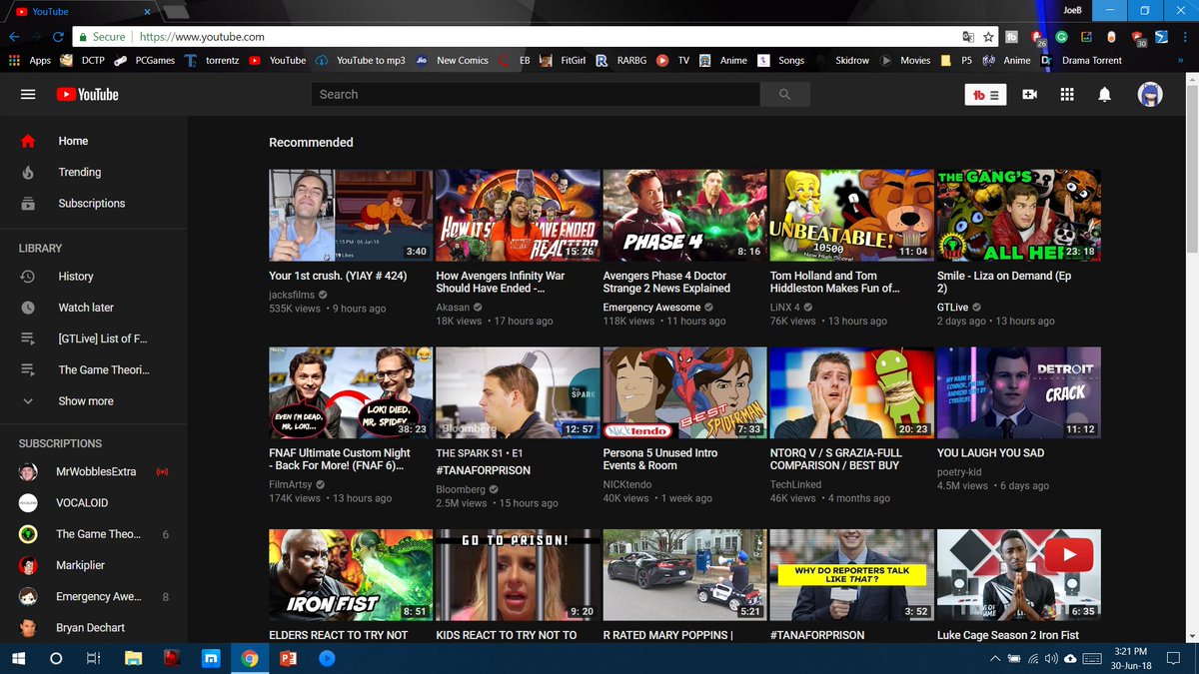Open How Avengers Infinity War Should Have Ended thumbnail
Screen dimensions: 1199x674
(518, 216)
